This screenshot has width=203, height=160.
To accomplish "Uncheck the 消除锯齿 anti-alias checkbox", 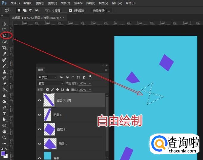I will pos(71,10).
